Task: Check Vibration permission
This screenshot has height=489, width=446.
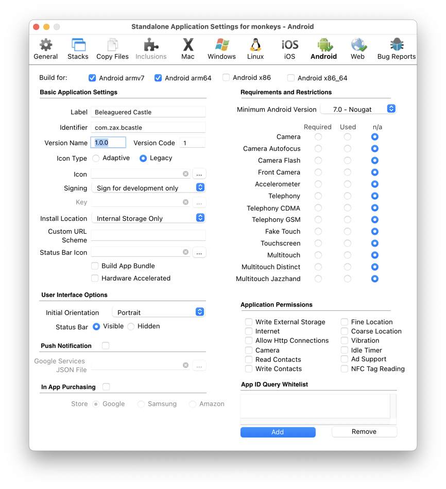Action: click(x=345, y=341)
